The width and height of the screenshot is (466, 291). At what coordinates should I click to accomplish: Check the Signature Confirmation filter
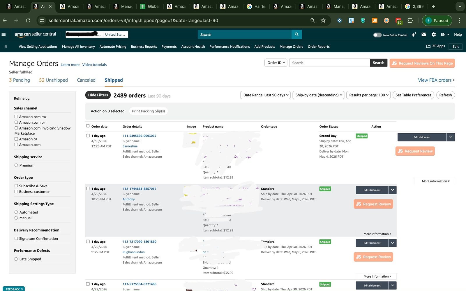(x=16, y=238)
